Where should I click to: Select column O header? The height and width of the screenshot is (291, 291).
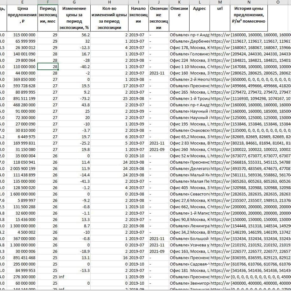click(278, 2)
